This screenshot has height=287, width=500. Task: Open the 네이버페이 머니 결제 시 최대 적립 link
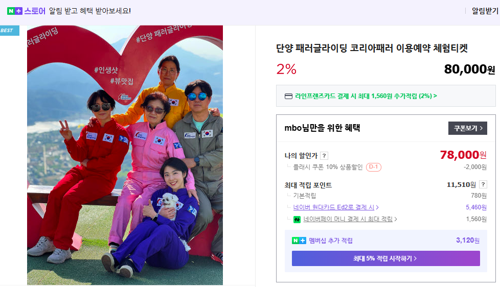pyautogui.click(x=348, y=219)
